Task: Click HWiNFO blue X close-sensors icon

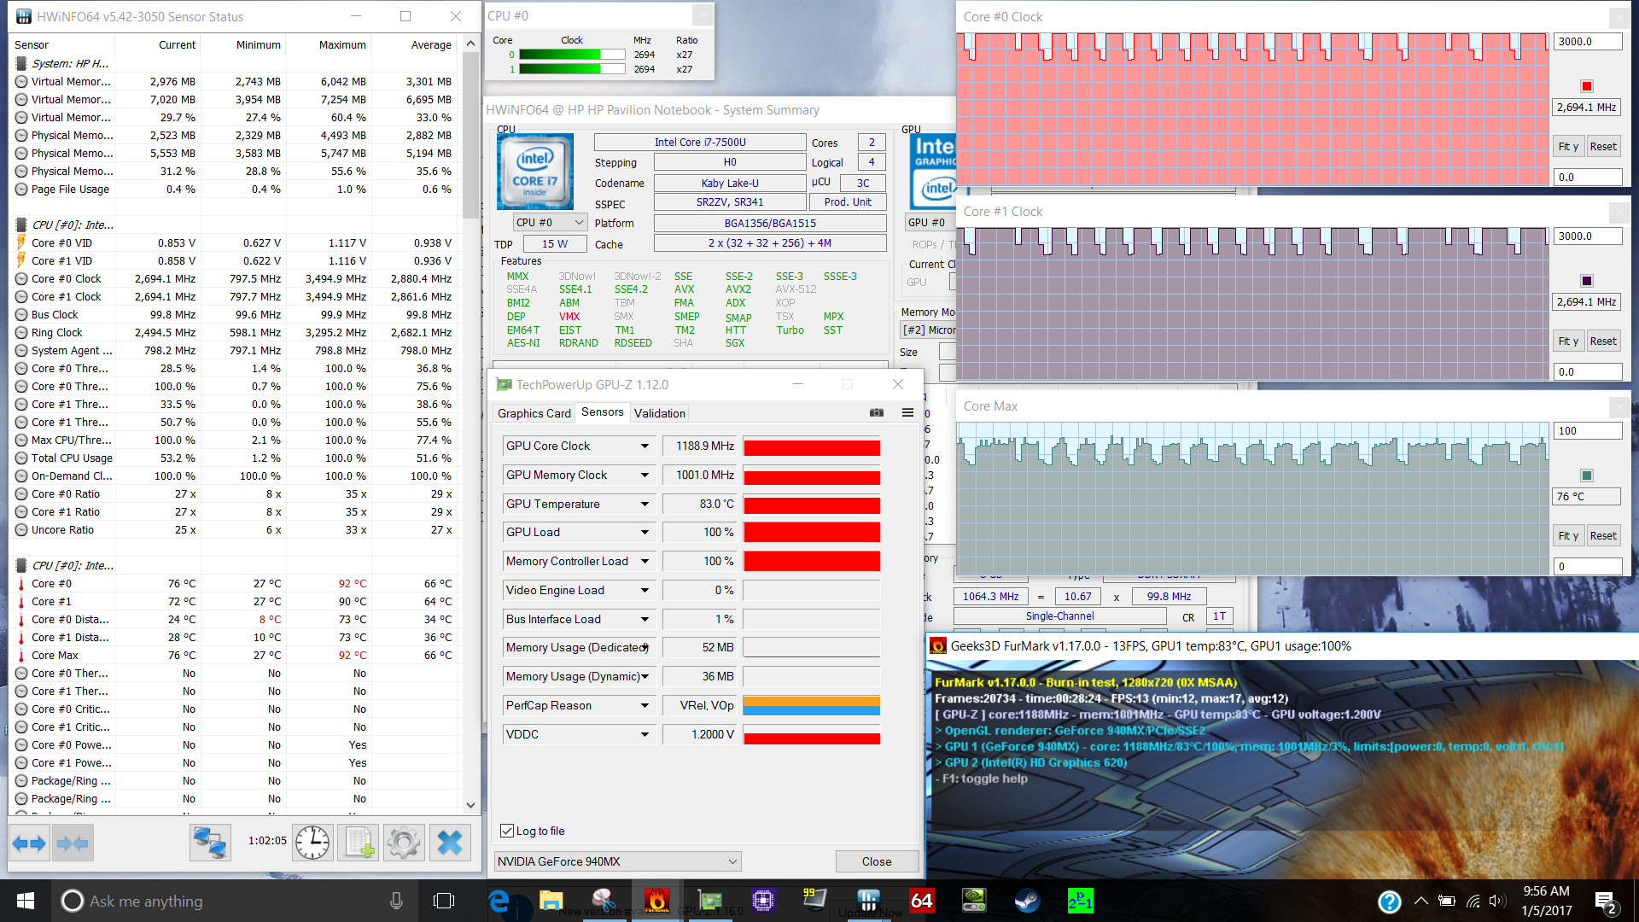Action: (450, 843)
